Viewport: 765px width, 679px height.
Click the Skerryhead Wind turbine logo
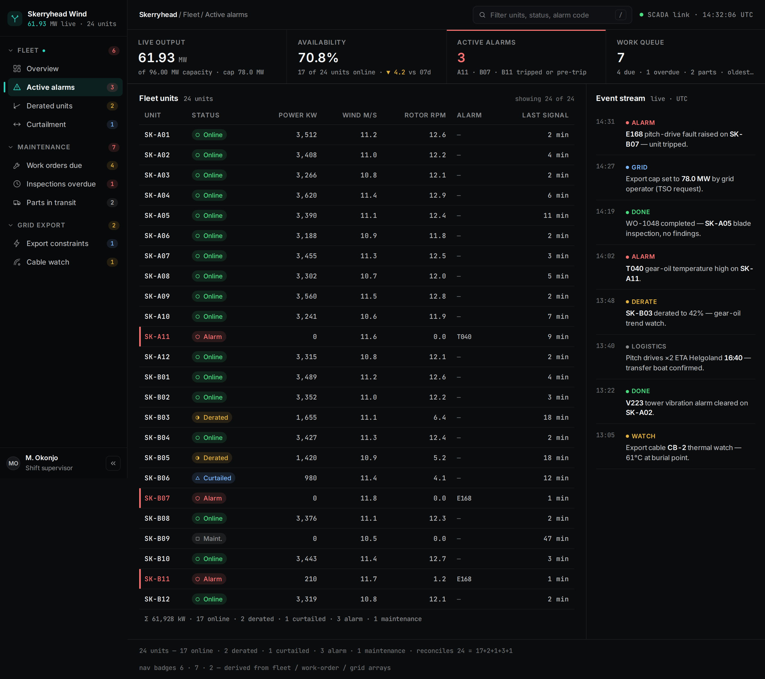point(15,18)
